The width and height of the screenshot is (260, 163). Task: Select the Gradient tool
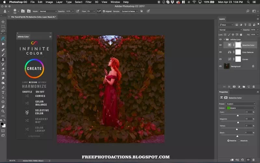[3, 74]
